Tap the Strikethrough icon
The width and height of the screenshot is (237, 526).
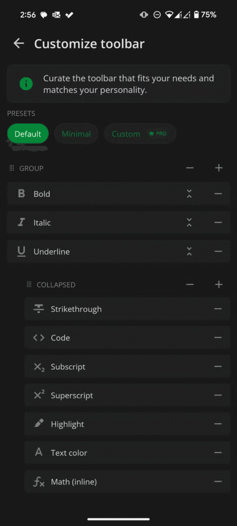[x=39, y=309]
